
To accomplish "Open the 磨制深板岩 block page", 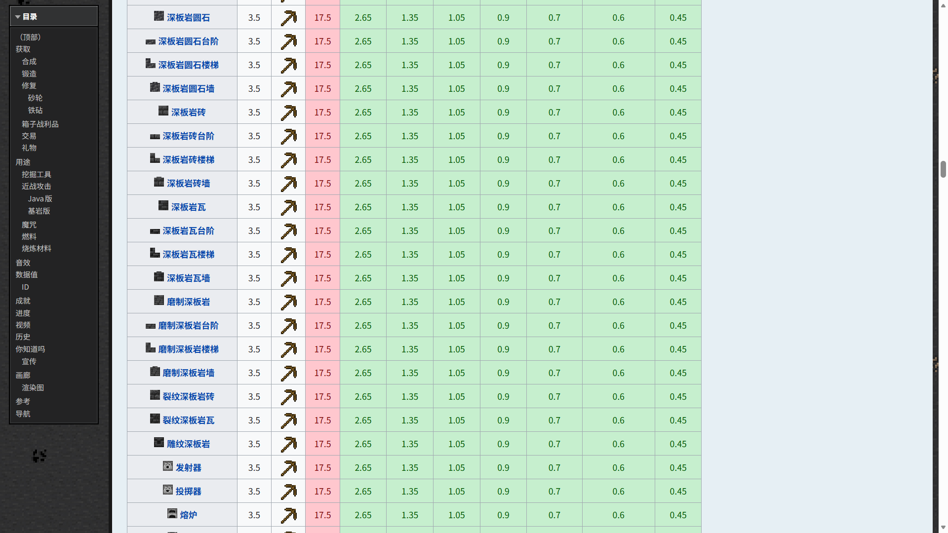I will 188,302.
